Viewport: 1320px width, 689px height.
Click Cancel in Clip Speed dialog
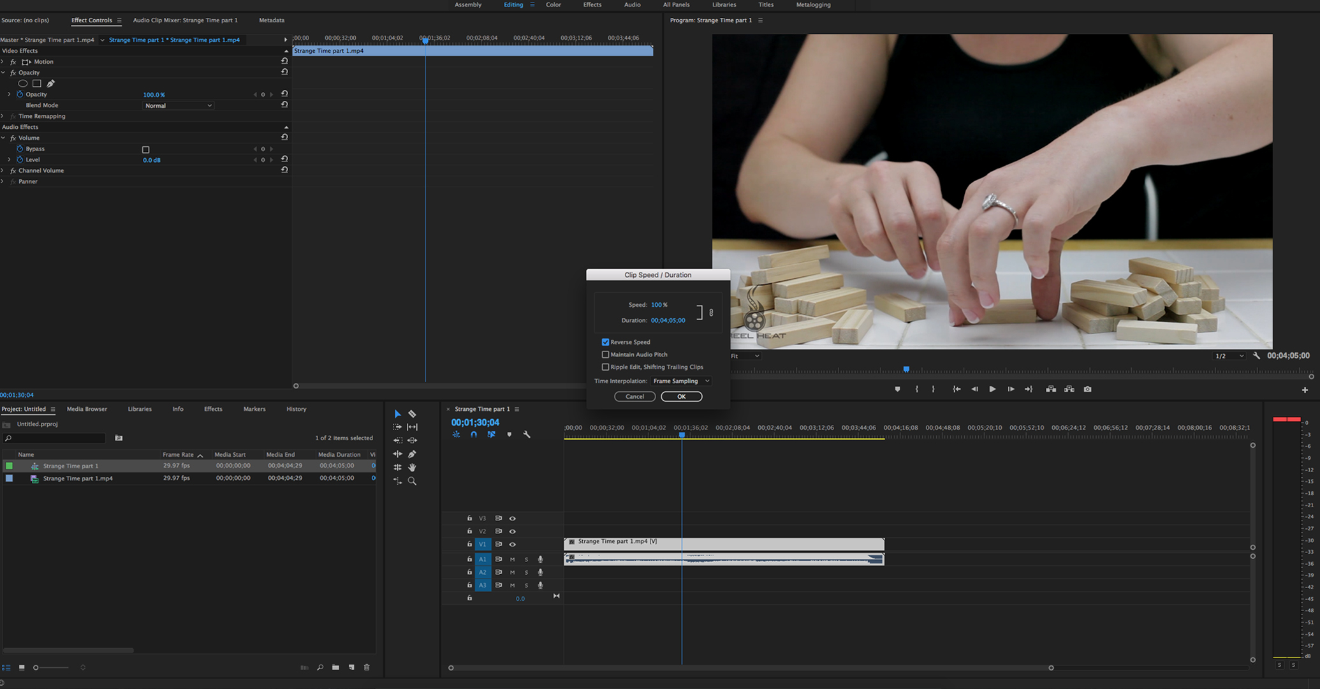(634, 396)
